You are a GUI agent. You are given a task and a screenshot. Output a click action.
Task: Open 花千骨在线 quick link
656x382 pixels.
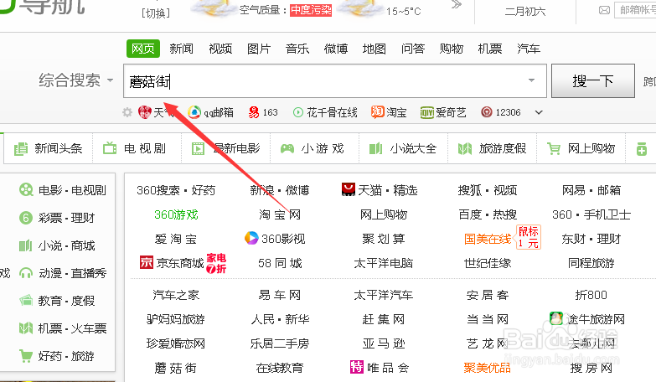(x=326, y=112)
